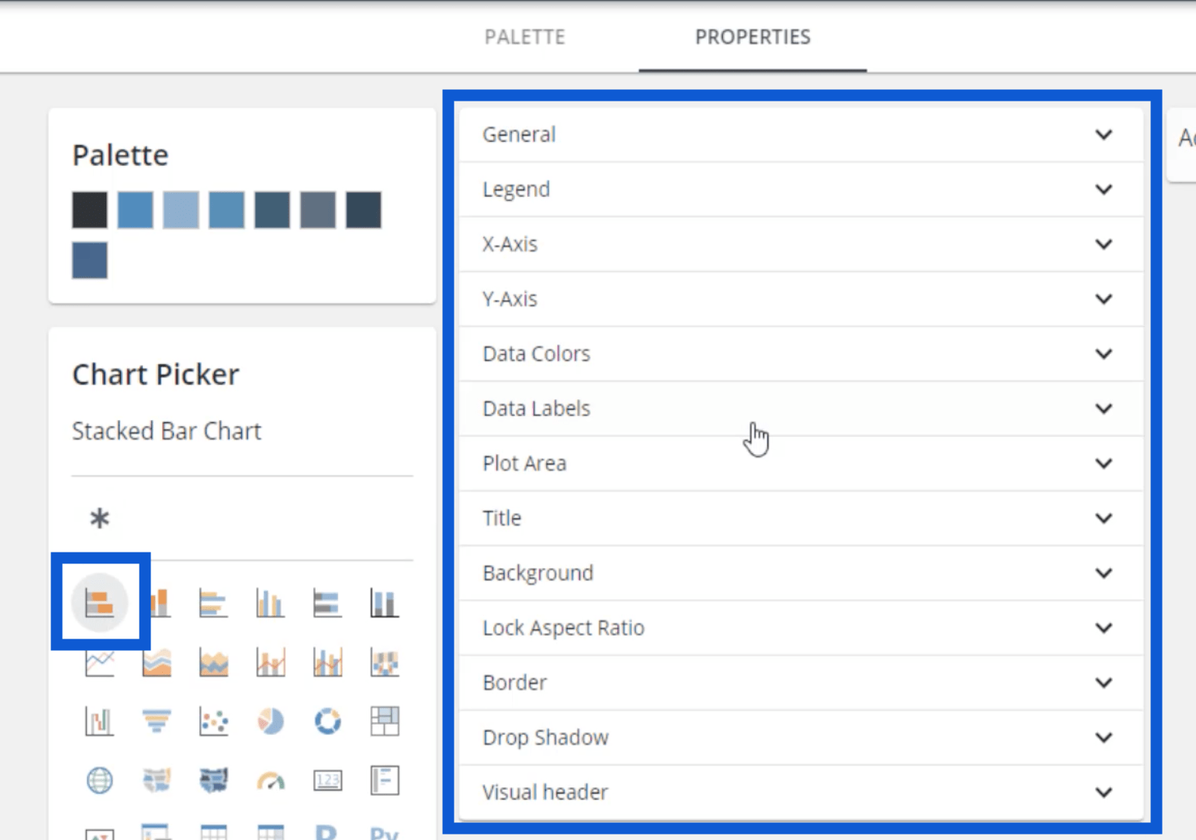Click the 'Chart Picker' heading
Image resolution: width=1196 pixels, height=840 pixels.
pyautogui.click(x=156, y=375)
